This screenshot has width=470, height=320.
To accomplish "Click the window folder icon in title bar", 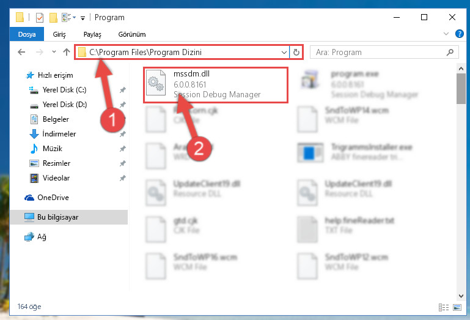I will 20,17.
